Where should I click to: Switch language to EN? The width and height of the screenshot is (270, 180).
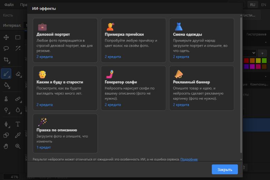[x=264, y=5]
